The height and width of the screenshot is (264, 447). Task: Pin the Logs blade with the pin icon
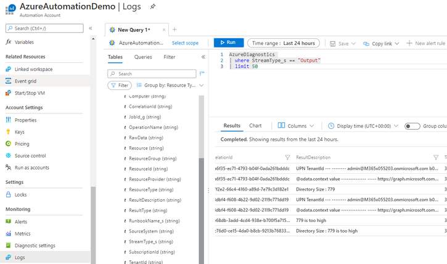coord(153,7)
